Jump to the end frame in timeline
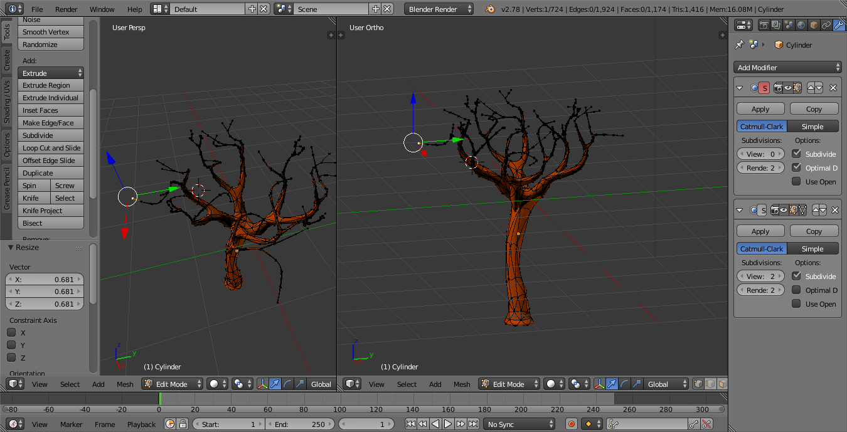 tap(474, 424)
